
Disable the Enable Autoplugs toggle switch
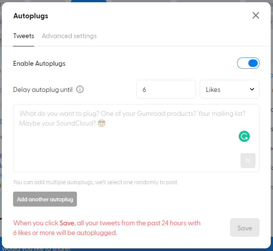248,63
